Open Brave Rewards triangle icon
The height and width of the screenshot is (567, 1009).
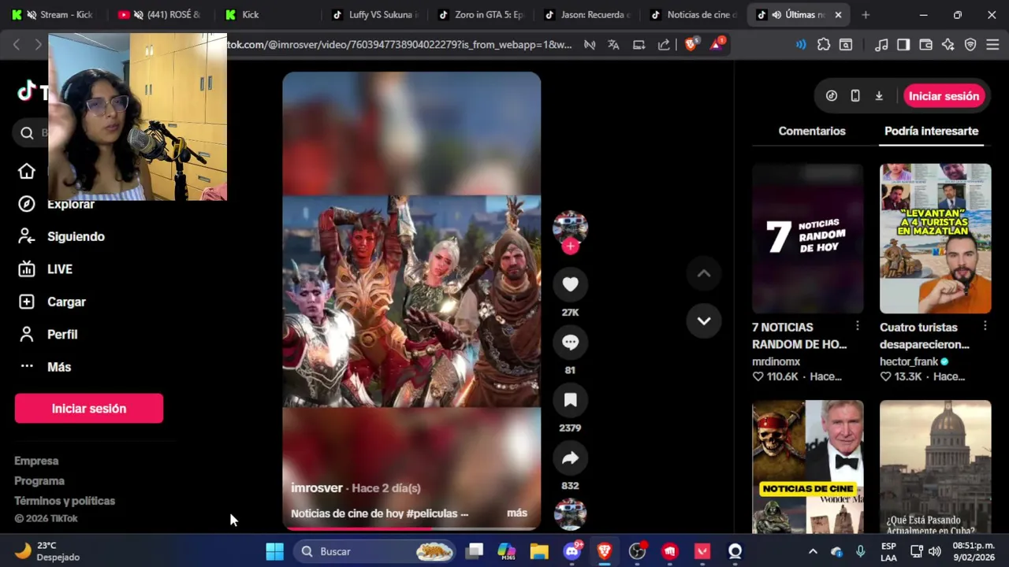coord(717,45)
